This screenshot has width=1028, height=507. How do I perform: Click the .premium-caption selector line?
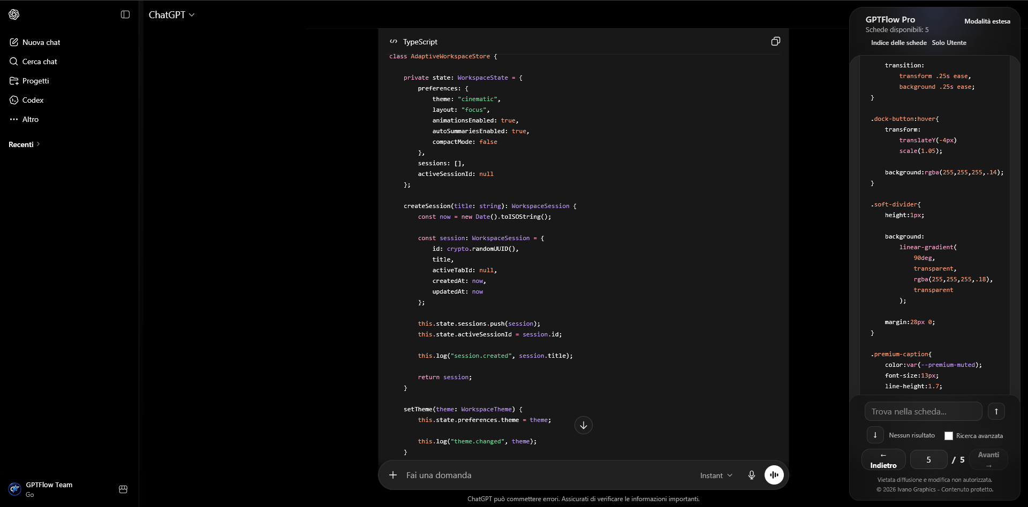click(x=901, y=354)
